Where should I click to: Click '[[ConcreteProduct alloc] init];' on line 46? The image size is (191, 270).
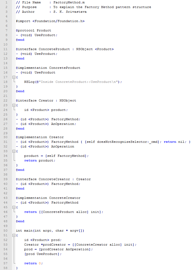point(71,212)
